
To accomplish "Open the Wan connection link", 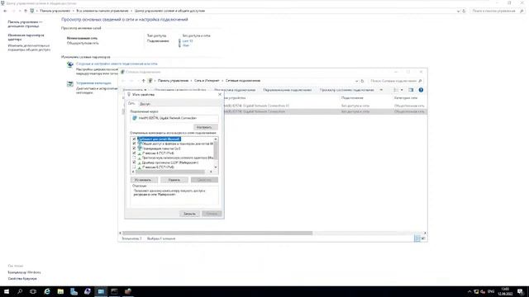I will coord(185,45).
